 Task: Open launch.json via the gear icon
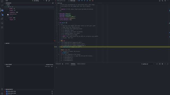click(x=46, y=1)
